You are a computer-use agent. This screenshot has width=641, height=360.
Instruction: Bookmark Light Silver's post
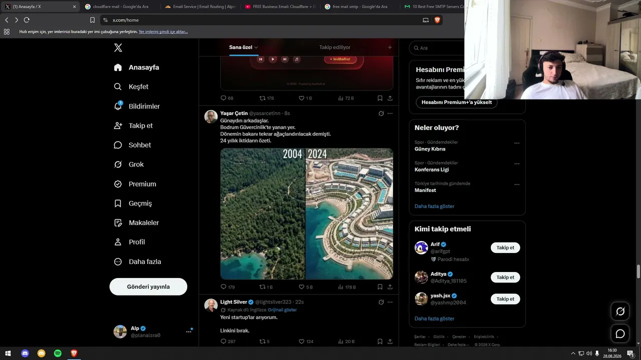pos(380,341)
